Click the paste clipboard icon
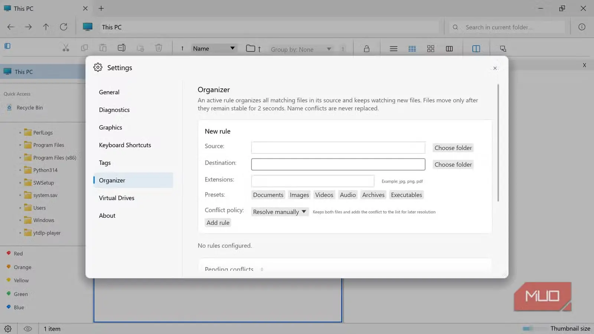Image resolution: width=594 pixels, height=334 pixels. tap(103, 48)
